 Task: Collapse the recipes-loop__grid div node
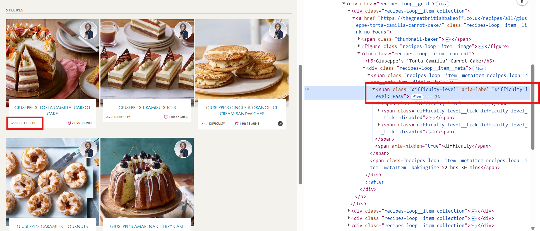point(344,4)
